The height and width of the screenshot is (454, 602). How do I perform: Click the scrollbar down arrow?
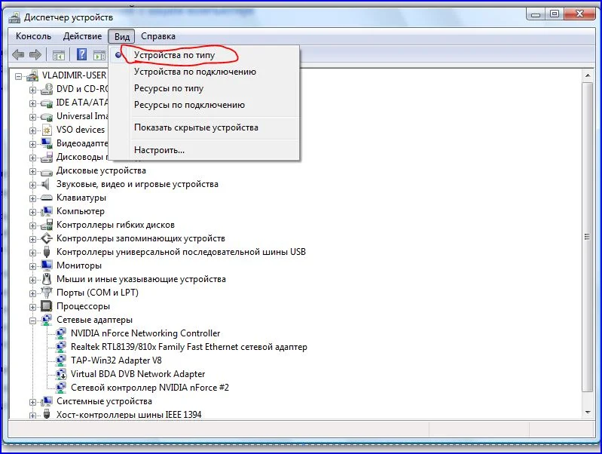(x=588, y=413)
